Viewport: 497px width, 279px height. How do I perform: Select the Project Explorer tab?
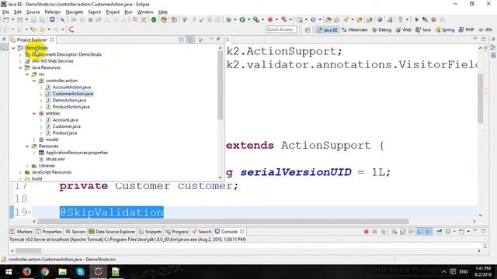32,40
